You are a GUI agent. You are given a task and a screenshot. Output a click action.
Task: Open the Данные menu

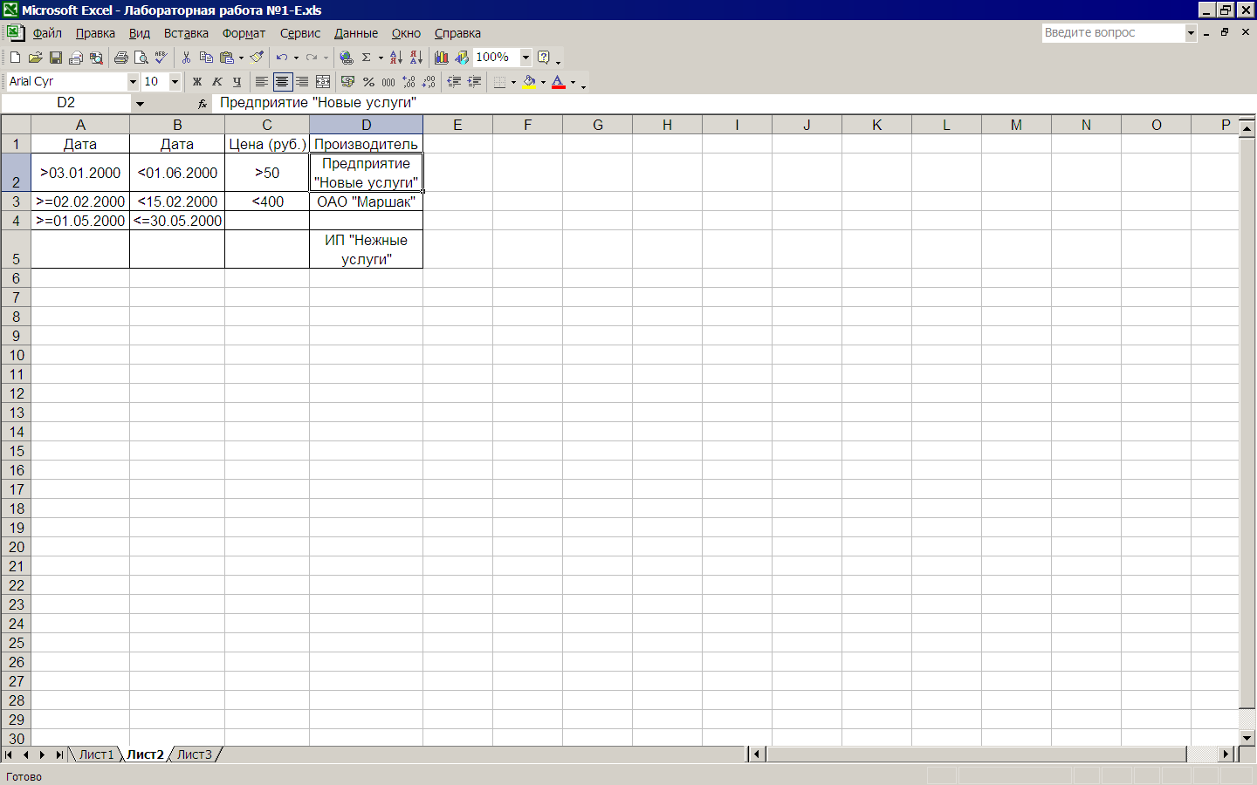point(356,33)
